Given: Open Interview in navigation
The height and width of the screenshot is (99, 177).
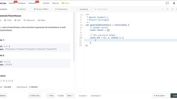Looking at the screenshot, I should click(x=32, y=3).
